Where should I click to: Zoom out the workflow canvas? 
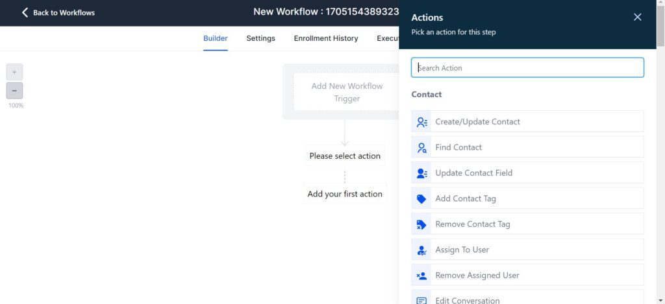coord(14,91)
